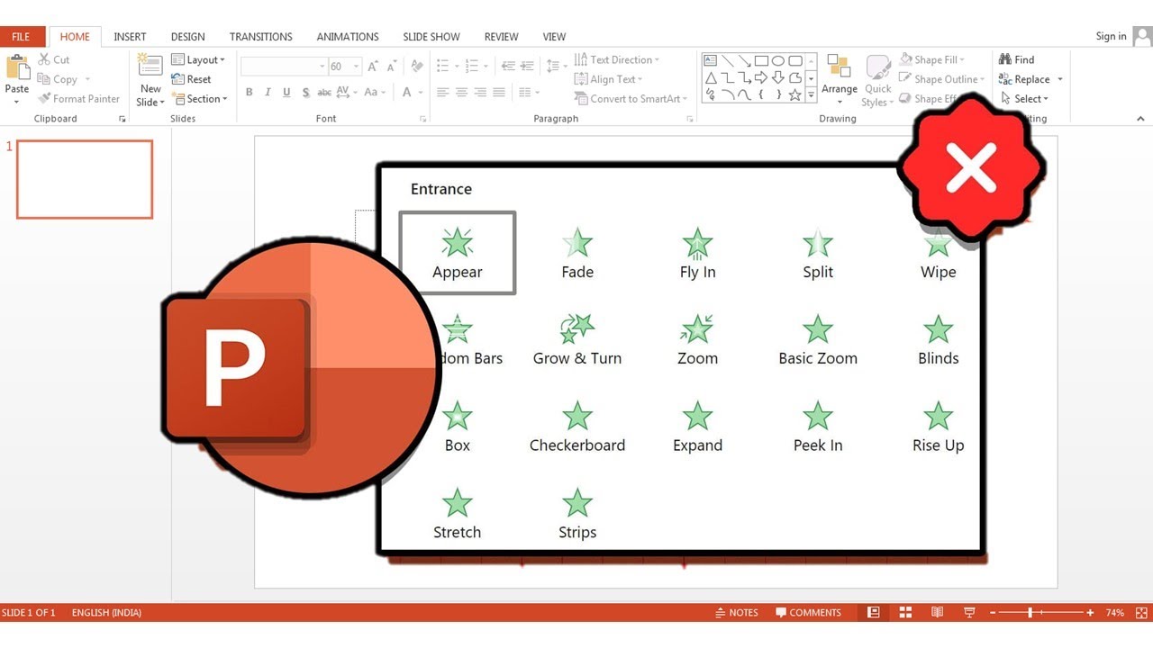Screen dimensions: 1153x648
Task: Toggle Align Right paragraph
Action: [480, 92]
